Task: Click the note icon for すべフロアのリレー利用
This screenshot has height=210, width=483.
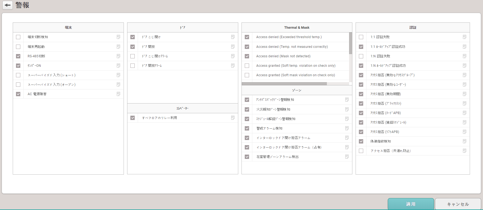Action: 233,118
